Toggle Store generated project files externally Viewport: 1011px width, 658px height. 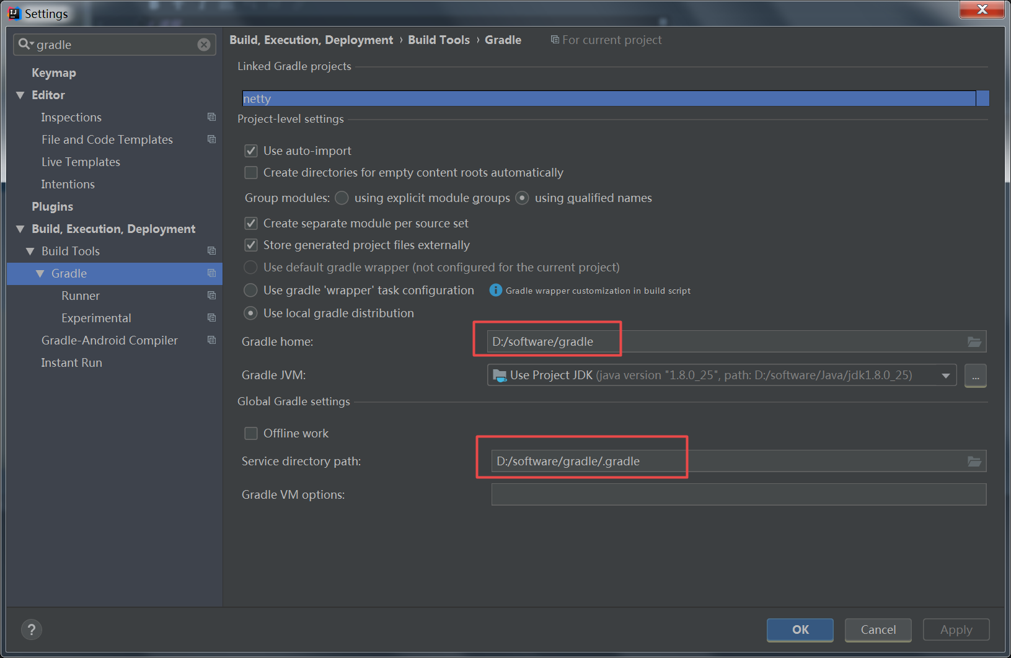[x=251, y=245]
